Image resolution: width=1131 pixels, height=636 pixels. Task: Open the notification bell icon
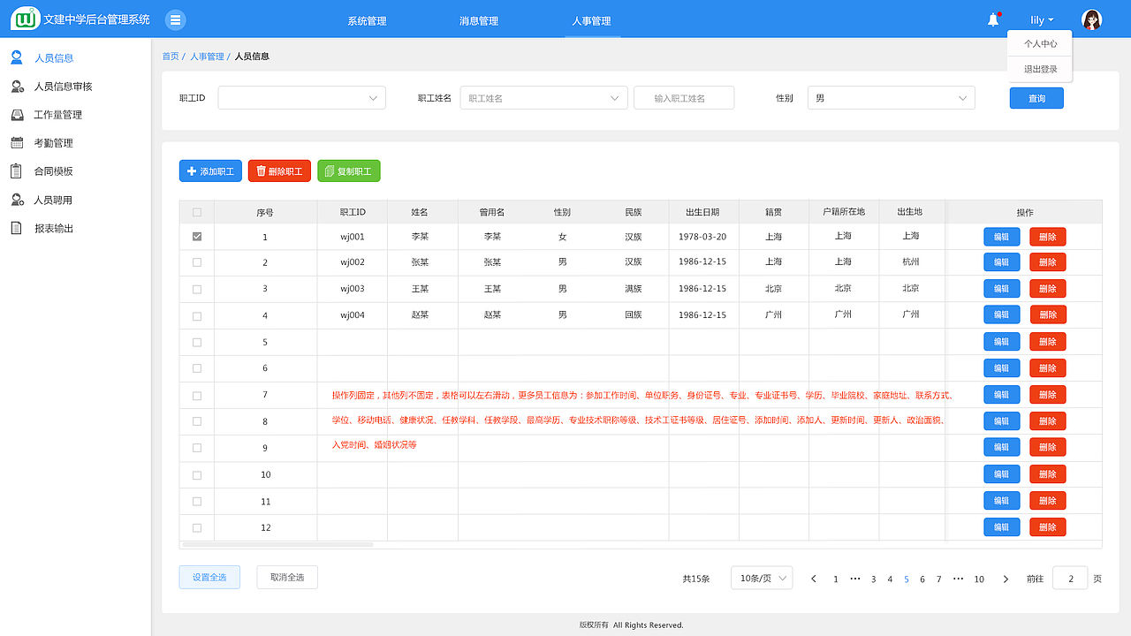pyautogui.click(x=993, y=19)
